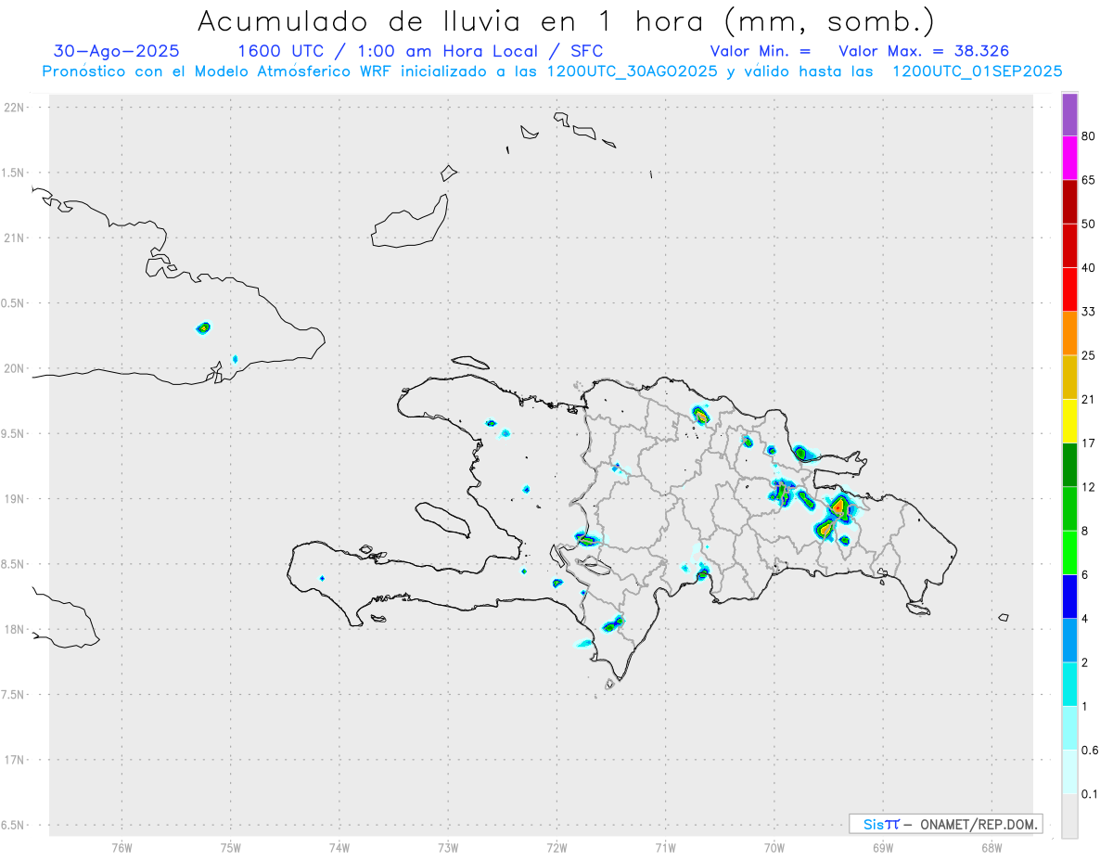Click the legend value "33"

pyautogui.click(x=1089, y=312)
